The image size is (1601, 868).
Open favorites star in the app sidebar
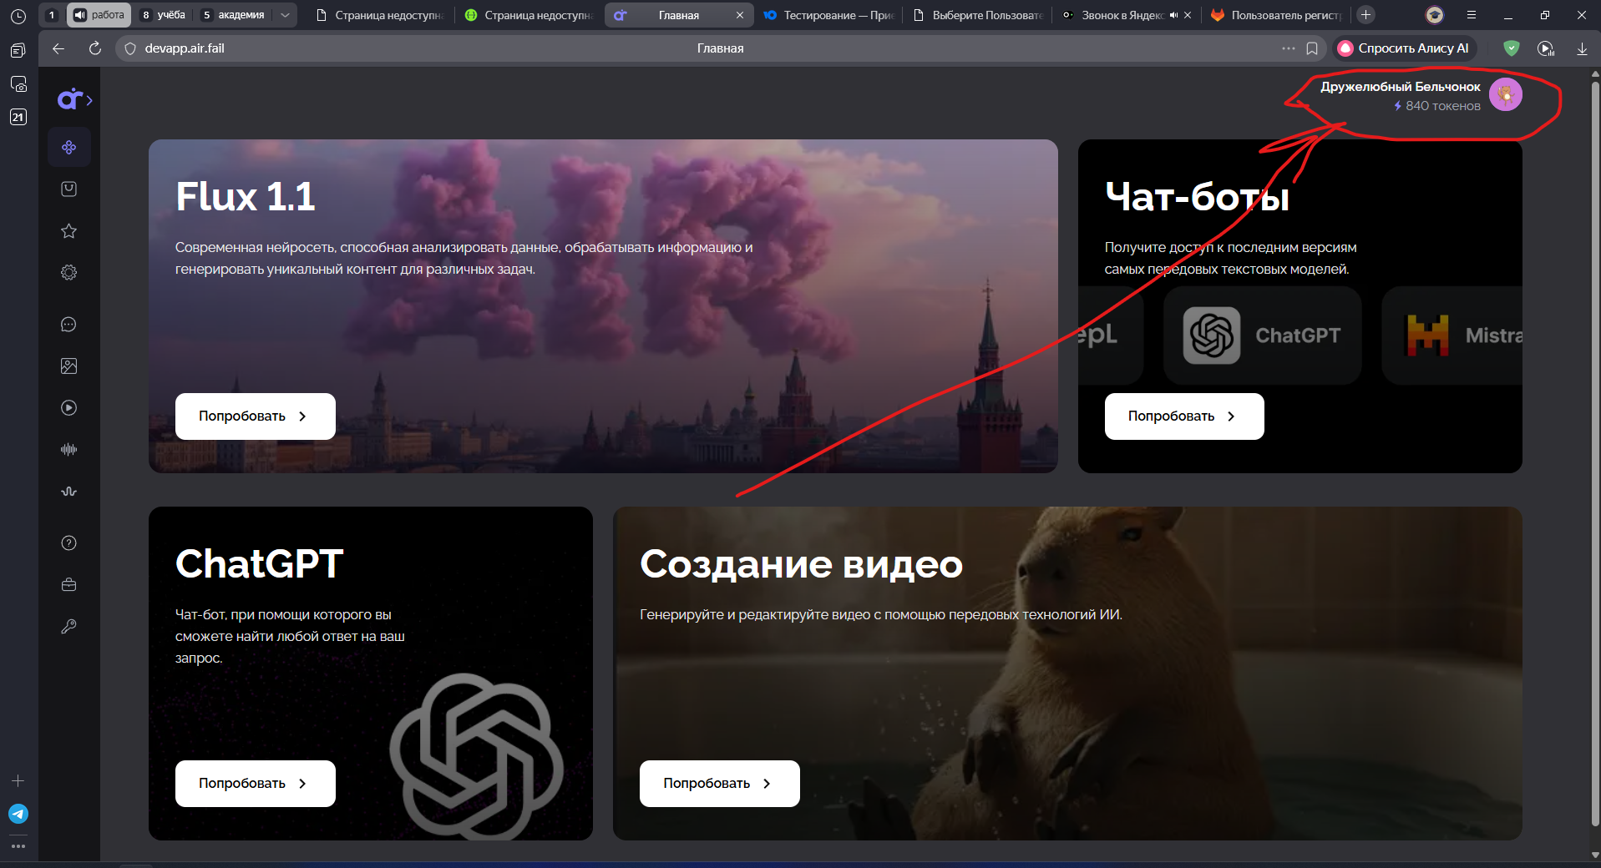69,231
